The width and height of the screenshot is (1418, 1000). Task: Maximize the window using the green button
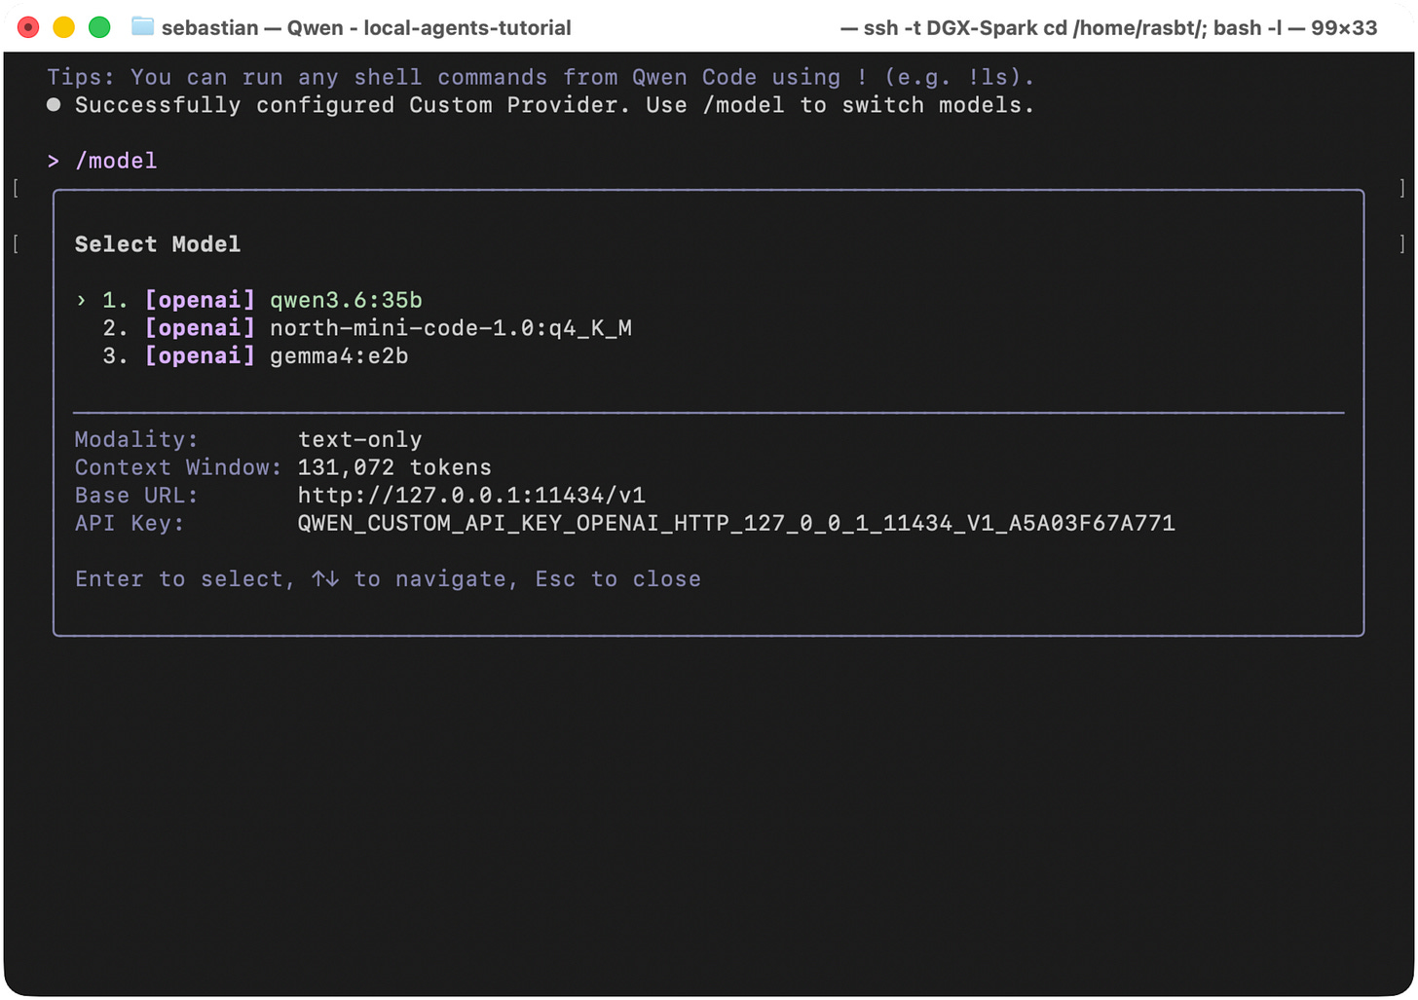click(x=99, y=27)
